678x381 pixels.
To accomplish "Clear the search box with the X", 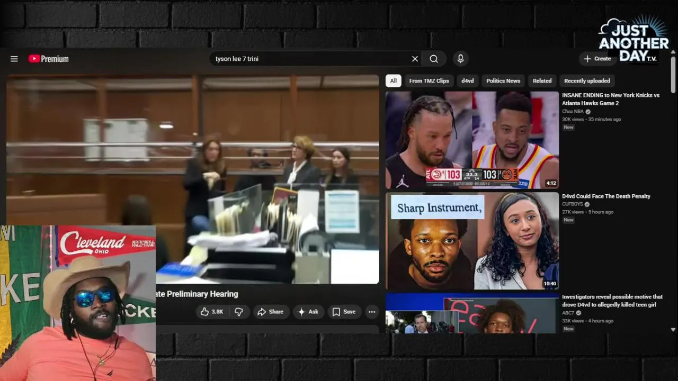I will click(x=415, y=59).
